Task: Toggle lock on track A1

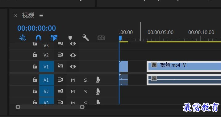Action: [x=35, y=80]
